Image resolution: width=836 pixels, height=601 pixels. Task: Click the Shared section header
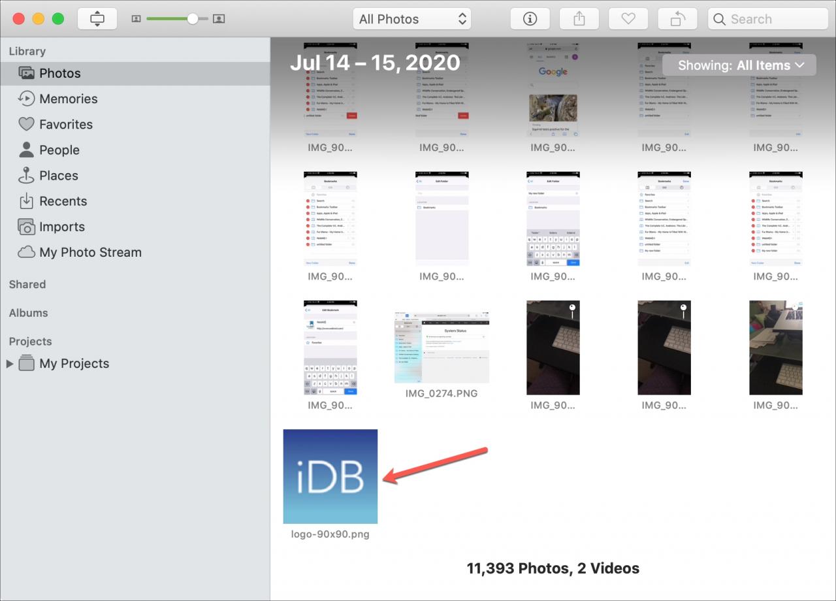(27, 284)
